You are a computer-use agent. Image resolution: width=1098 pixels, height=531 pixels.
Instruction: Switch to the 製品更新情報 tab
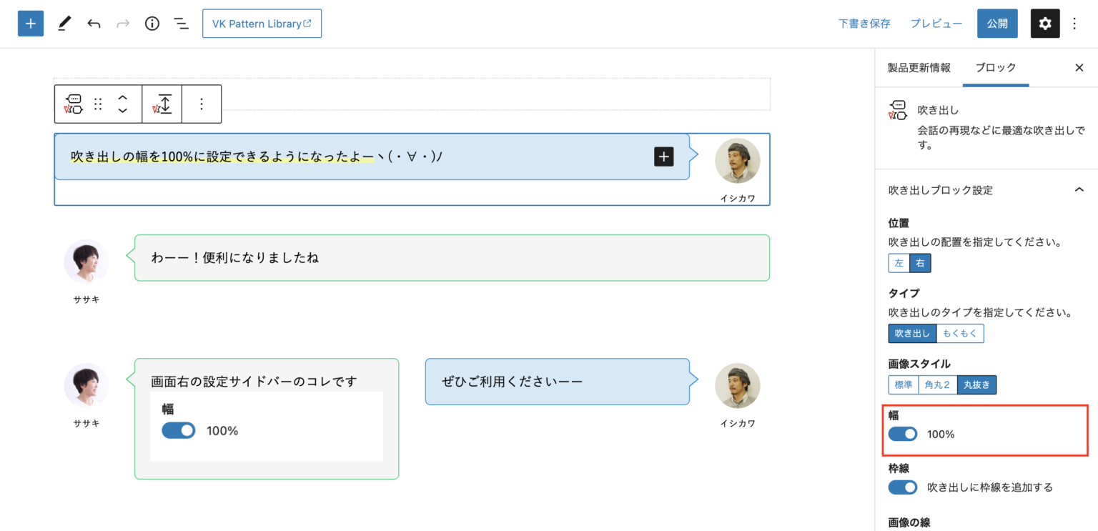pos(919,68)
